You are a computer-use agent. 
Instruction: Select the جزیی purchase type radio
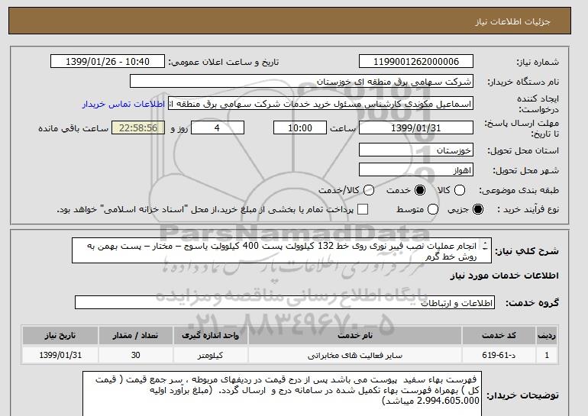pos(478,209)
